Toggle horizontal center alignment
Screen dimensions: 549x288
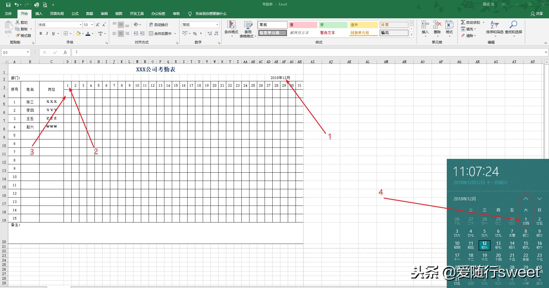[121, 33]
